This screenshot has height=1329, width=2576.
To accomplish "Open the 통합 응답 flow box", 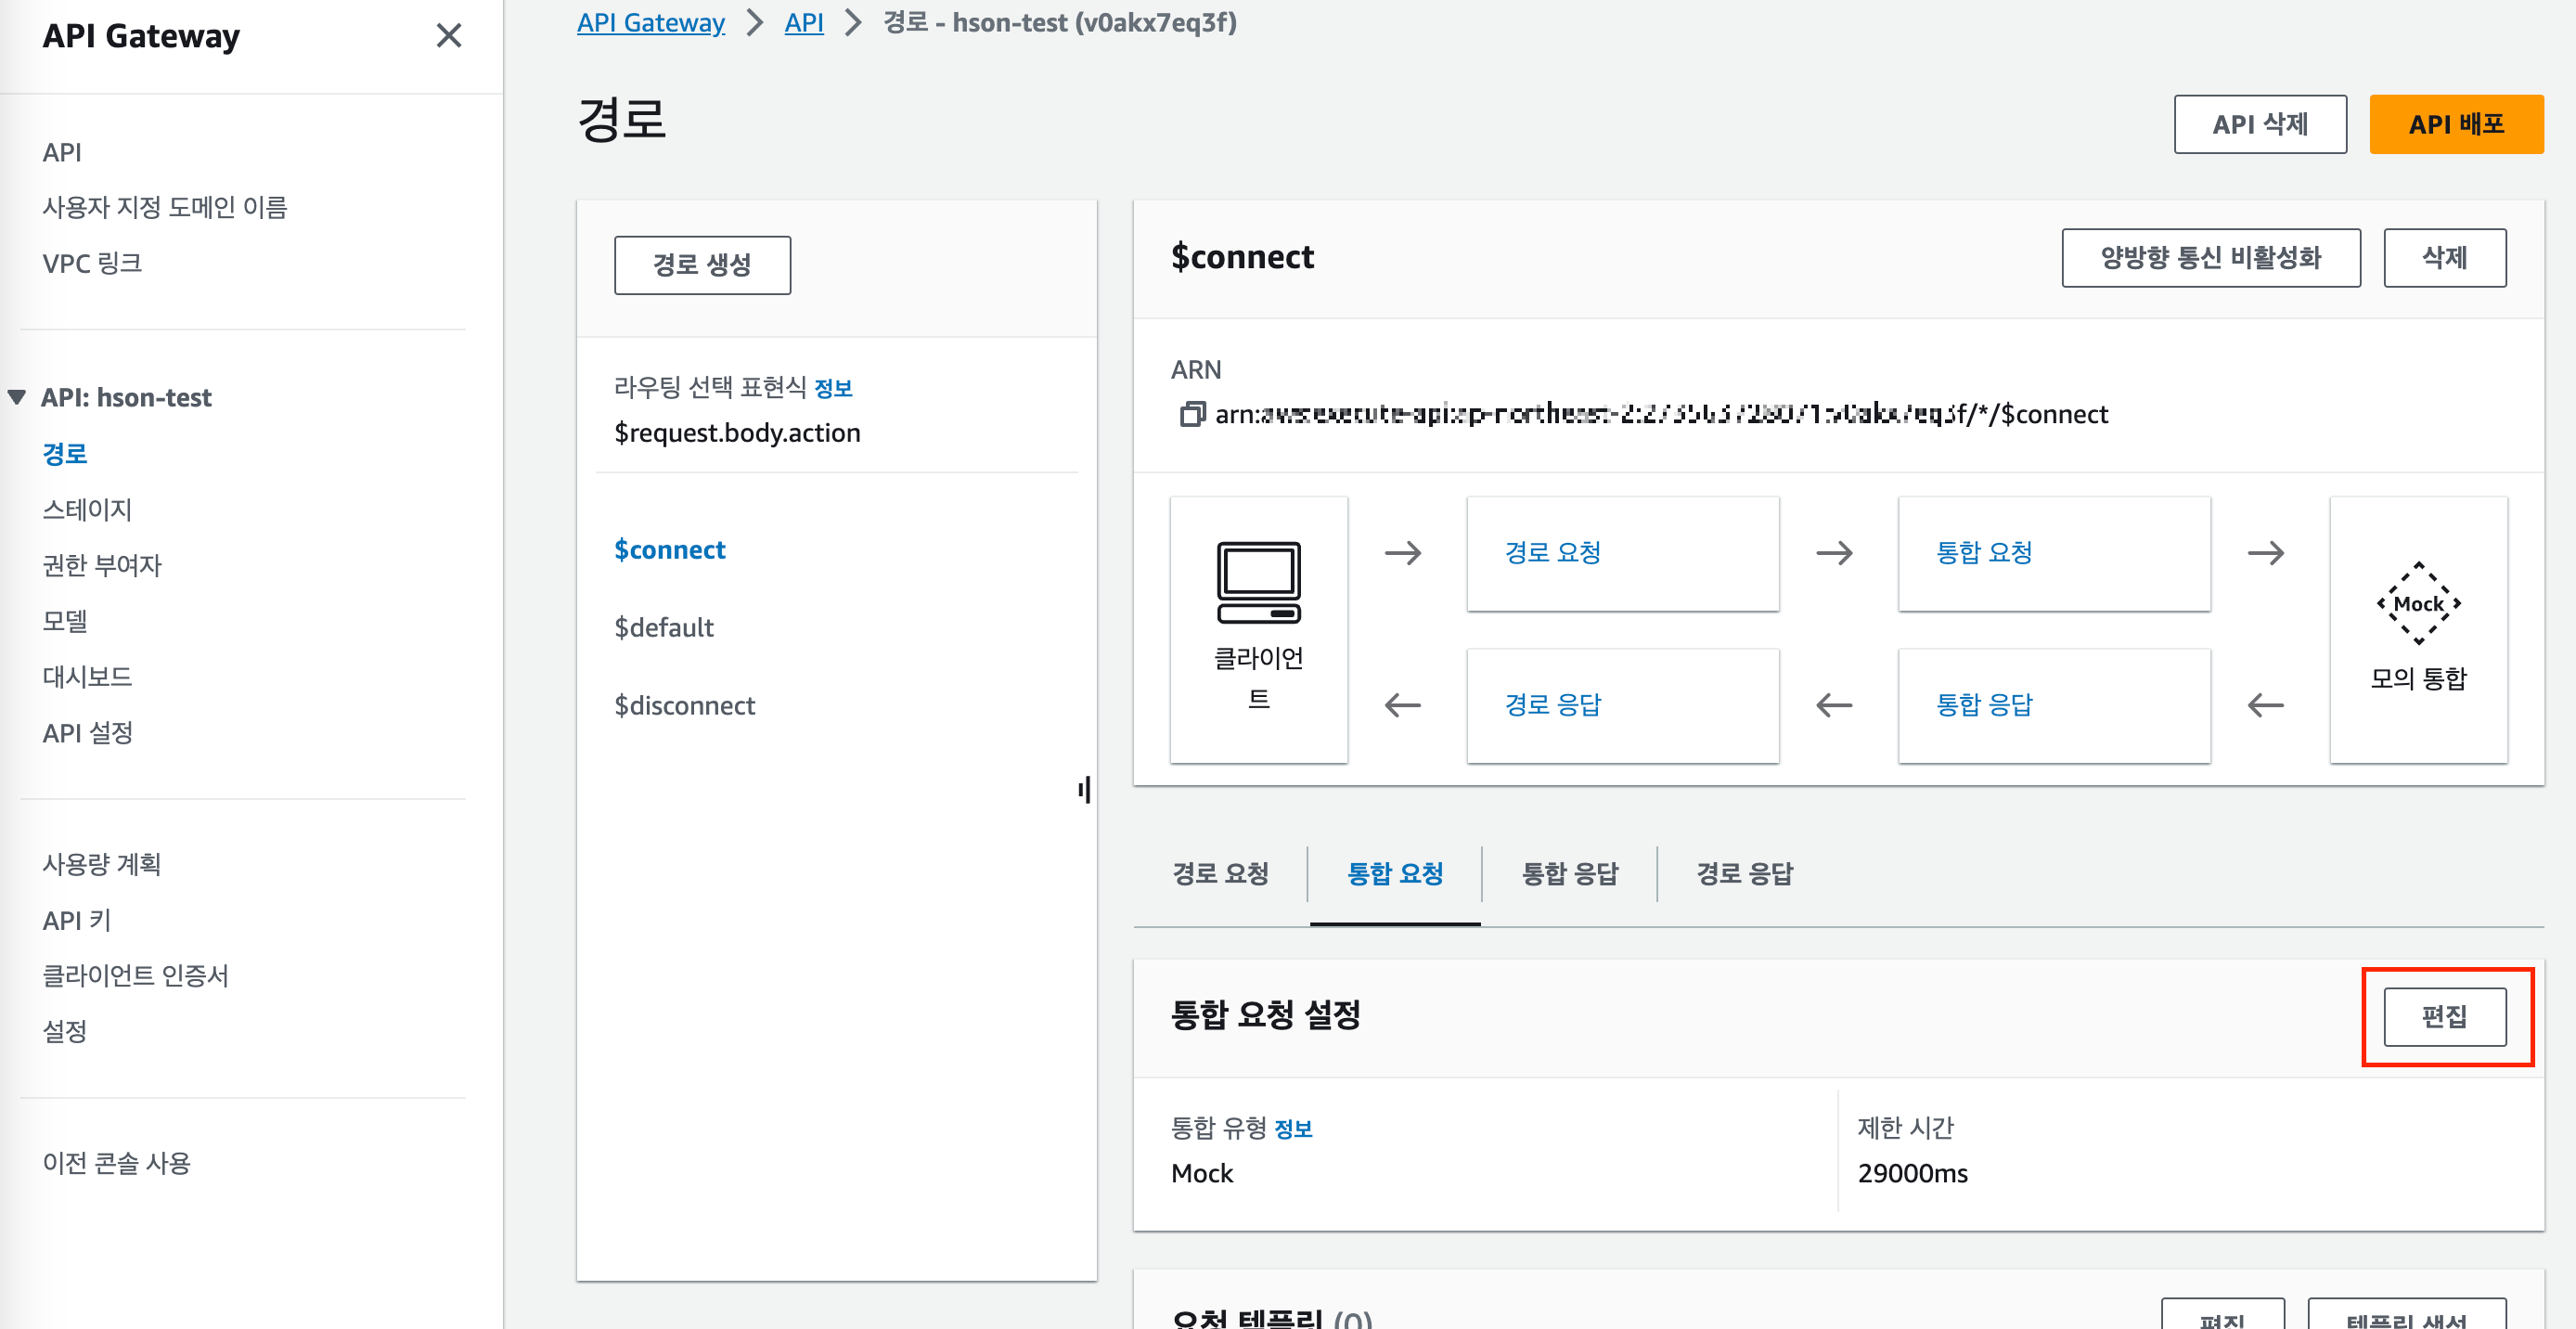I will click(x=1984, y=704).
